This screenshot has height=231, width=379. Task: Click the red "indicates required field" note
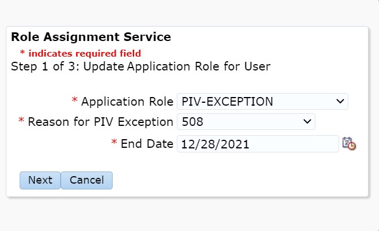pyautogui.click(x=84, y=53)
